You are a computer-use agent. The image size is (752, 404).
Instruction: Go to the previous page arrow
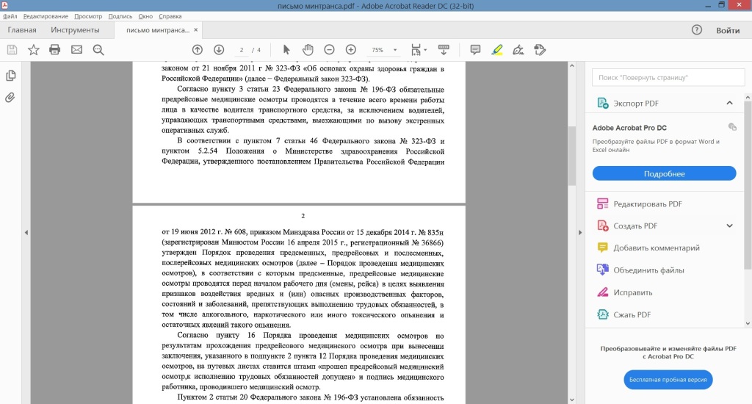point(197,50)
